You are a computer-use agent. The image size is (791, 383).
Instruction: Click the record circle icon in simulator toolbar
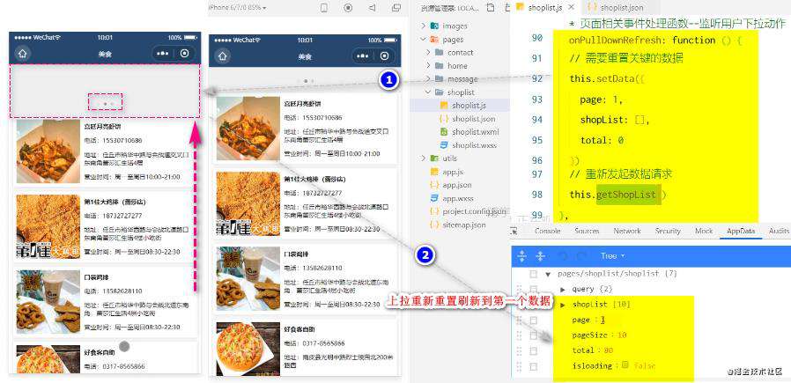click(348, 8)
